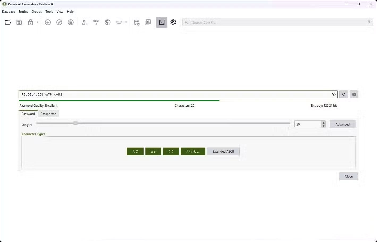Viewport: 377px width, 242px height.
Task: Disable uppercase A-Z characters
Action: point(135,151)
